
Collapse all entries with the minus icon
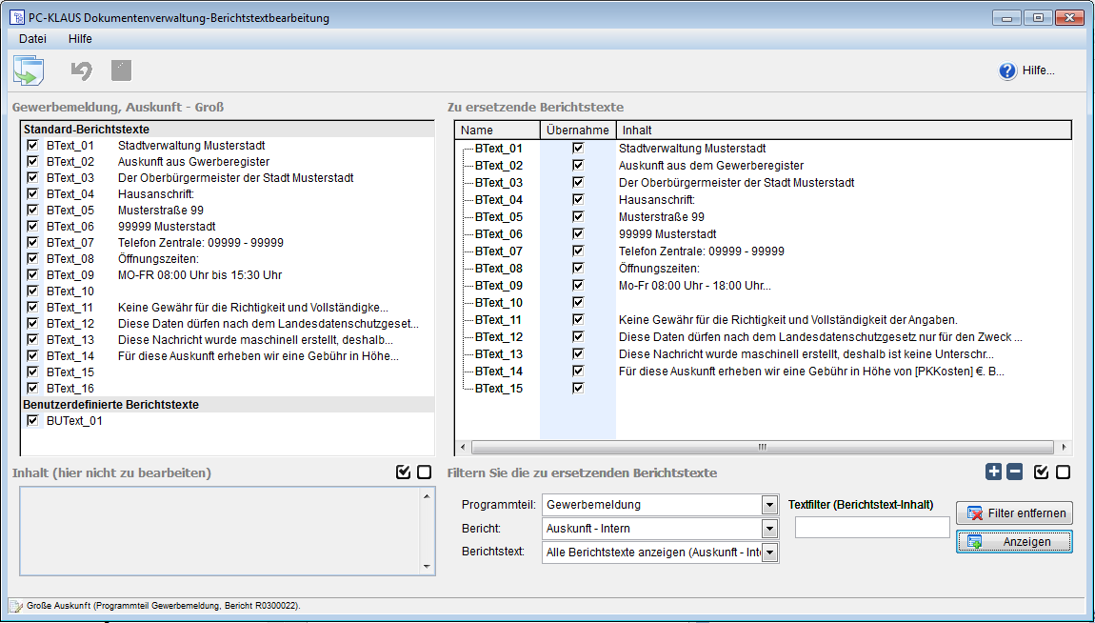click(x=1014, y=472)
